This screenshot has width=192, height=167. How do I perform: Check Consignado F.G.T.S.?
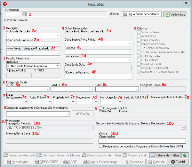[x=101, y=108]
